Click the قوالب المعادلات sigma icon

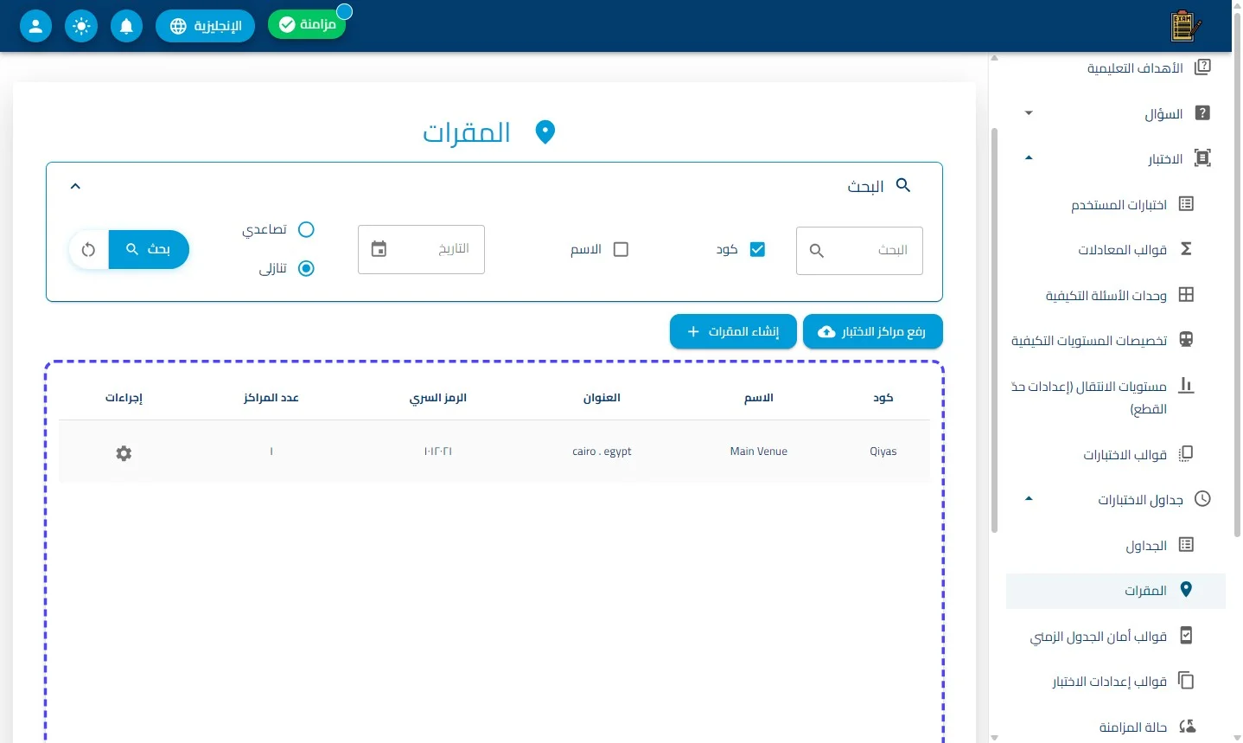(x=1186, y=249)
